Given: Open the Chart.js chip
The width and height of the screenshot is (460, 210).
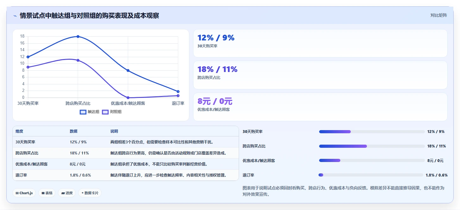Looking at the screenshot, I should 24,193.
